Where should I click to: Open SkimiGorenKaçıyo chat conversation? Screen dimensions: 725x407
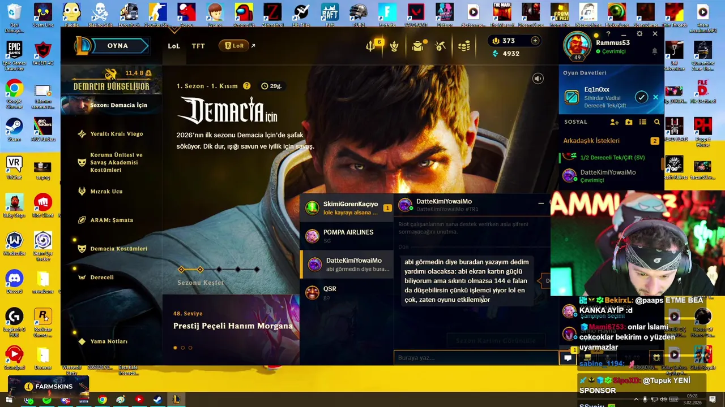(x=347, y=207)
